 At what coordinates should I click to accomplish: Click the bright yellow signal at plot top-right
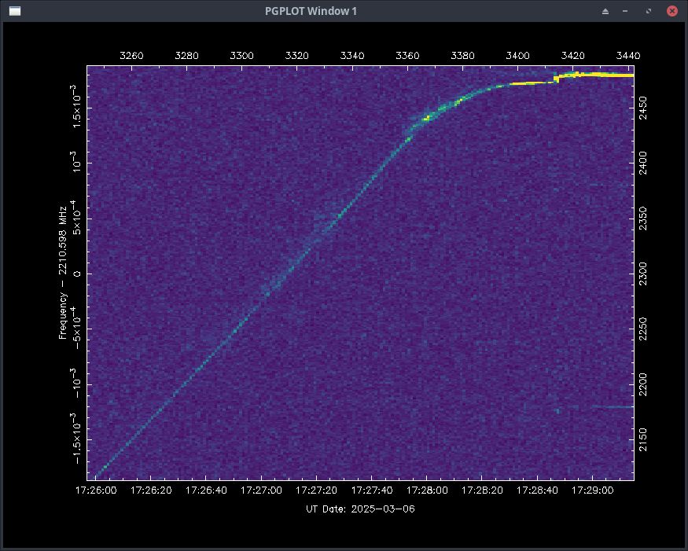(x=597, y=75)
